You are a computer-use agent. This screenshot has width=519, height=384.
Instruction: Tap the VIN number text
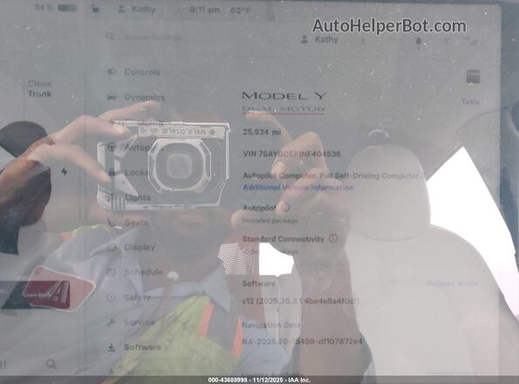291,154
